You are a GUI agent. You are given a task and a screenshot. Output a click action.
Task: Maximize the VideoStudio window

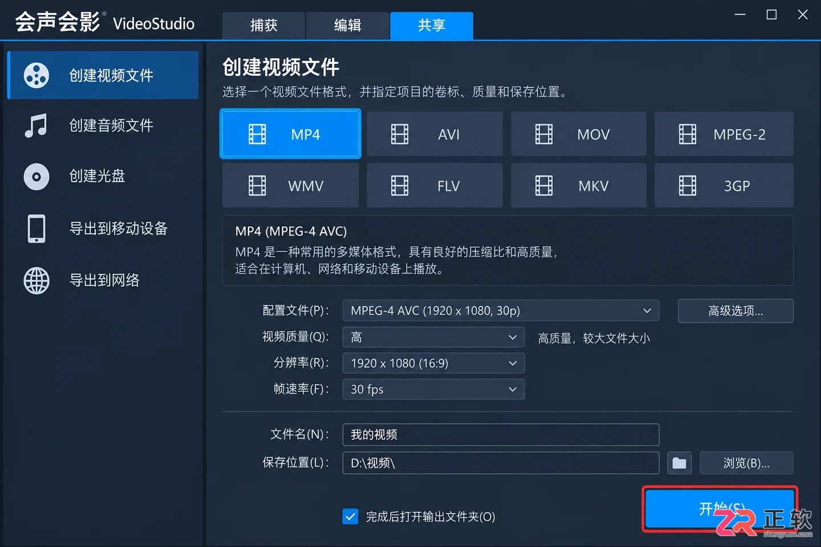771,14
